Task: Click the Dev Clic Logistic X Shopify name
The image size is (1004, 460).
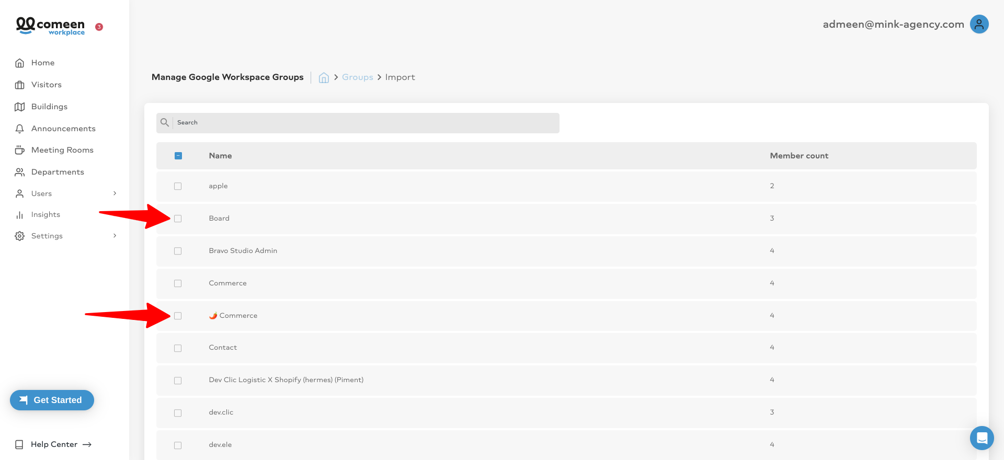Action: (x=286, y=380)
